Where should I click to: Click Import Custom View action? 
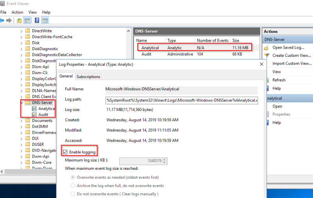[x=292, y=64]
